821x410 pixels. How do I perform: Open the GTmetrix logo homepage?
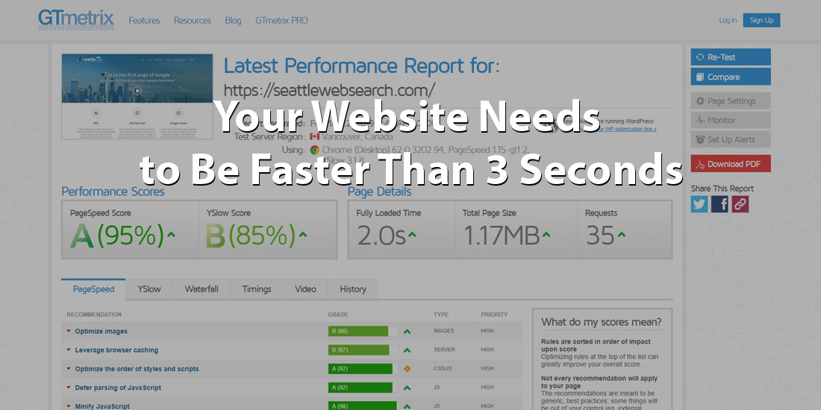tap(76, 20)
